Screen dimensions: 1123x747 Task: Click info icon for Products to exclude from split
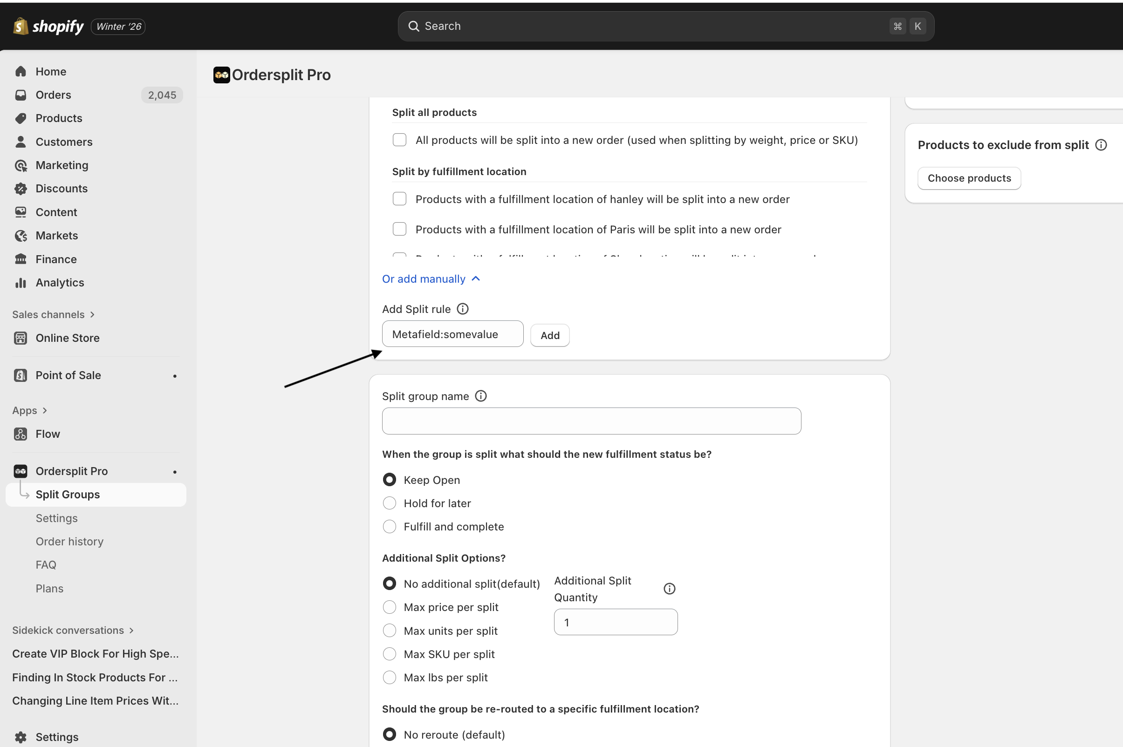tap(1101, 145)
